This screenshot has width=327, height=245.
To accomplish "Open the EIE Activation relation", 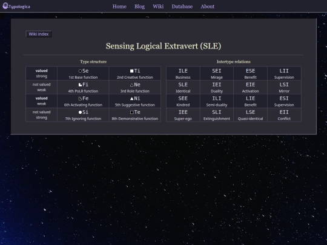I will click(250, 87).
